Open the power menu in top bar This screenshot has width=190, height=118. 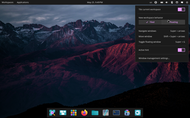[187, 2]
